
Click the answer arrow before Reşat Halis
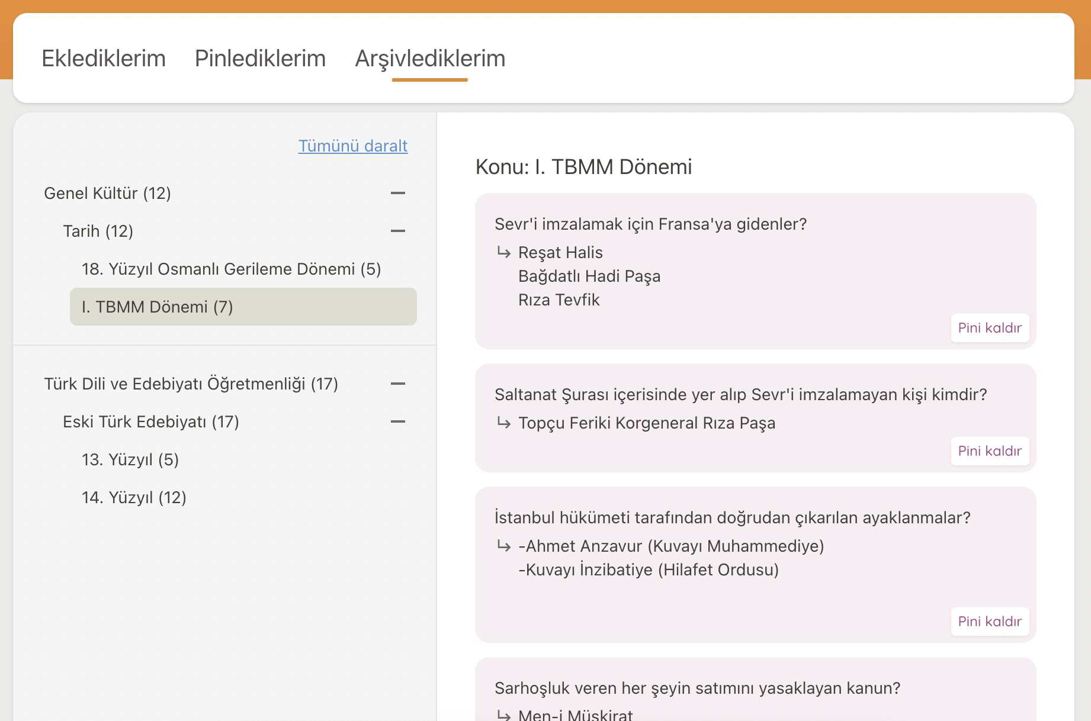[x=504, y=253]
